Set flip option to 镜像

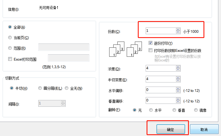pos(196,110)
